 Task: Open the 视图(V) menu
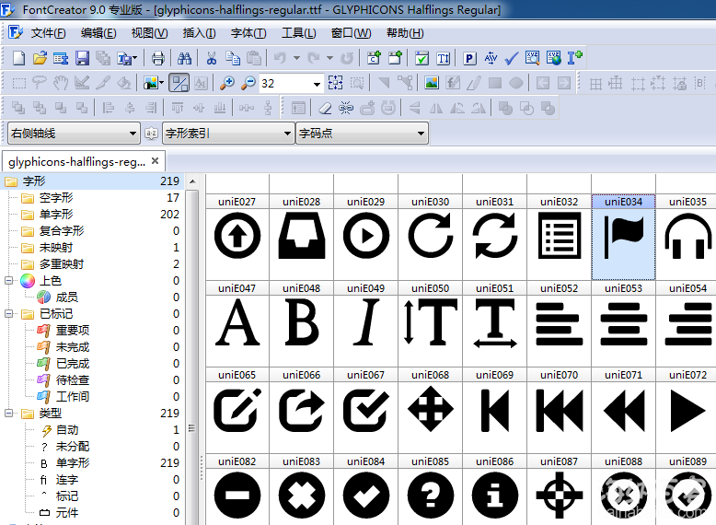[x=149, y=33]
